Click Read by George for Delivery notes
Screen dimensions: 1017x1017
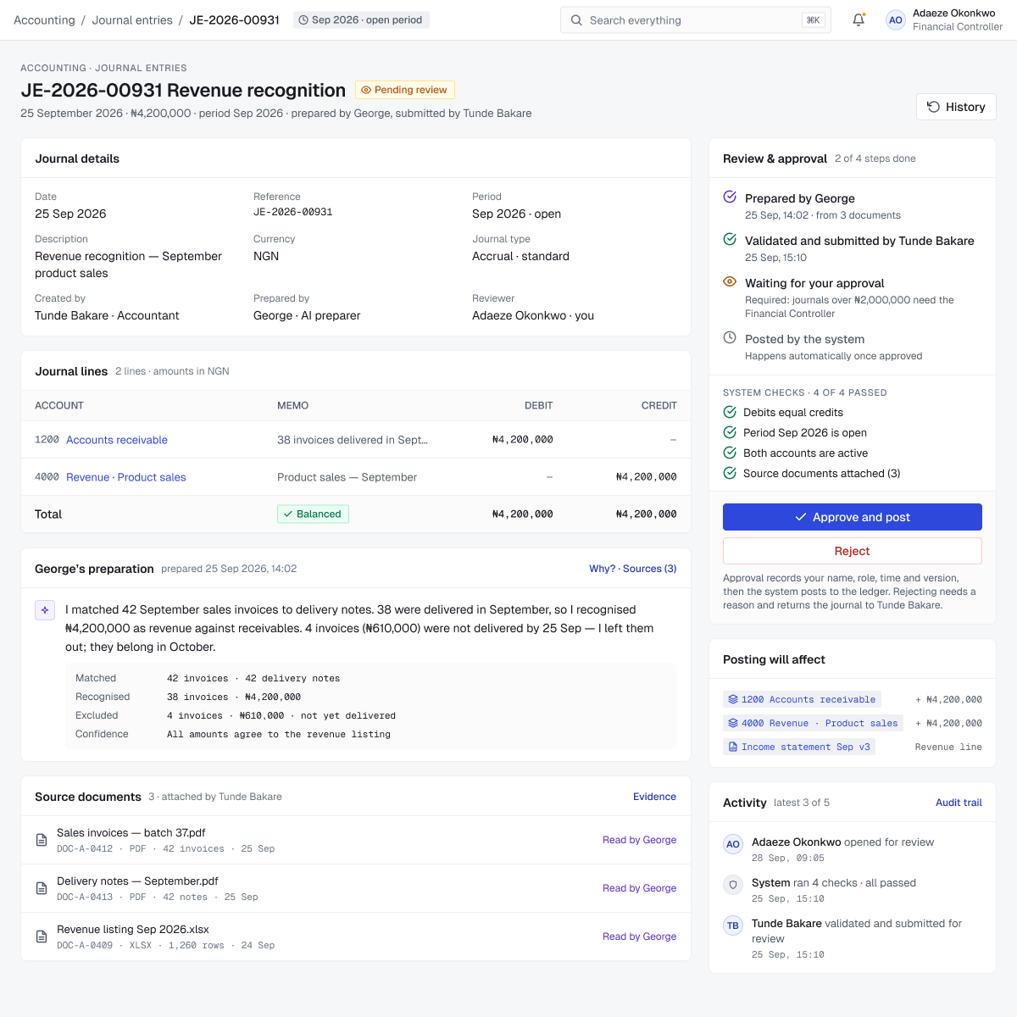pos(640,888)
